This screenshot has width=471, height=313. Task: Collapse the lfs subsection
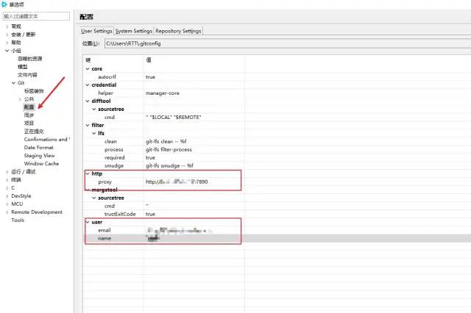coord(94,134)
